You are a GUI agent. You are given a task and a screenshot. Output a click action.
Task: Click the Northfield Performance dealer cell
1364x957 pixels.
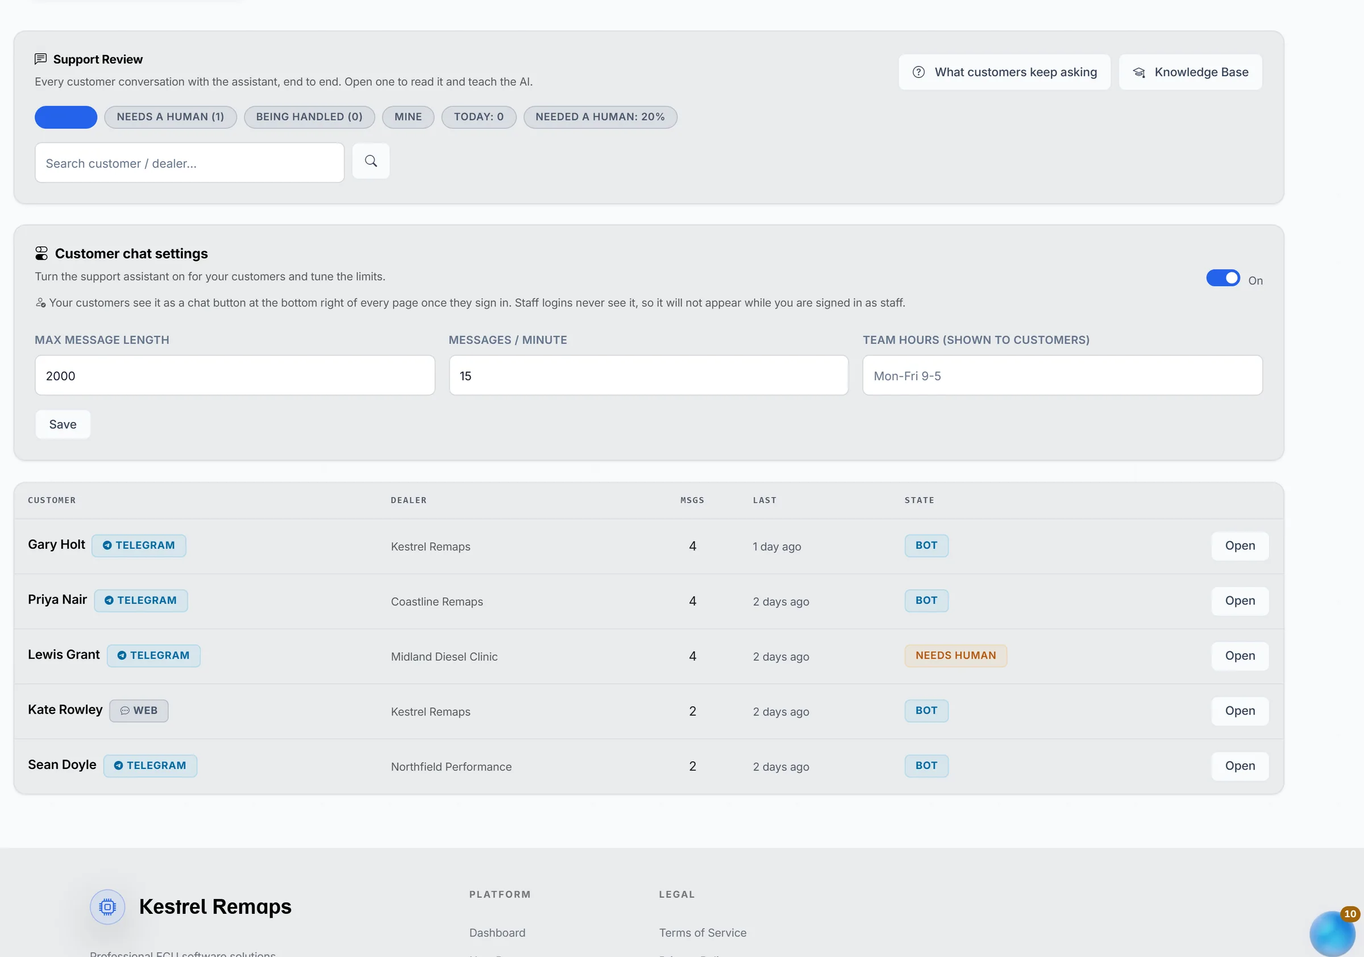click(451, 767)
